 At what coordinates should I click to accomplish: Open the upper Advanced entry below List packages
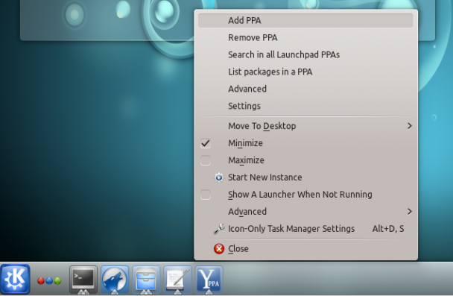click(x=305, y=89)
